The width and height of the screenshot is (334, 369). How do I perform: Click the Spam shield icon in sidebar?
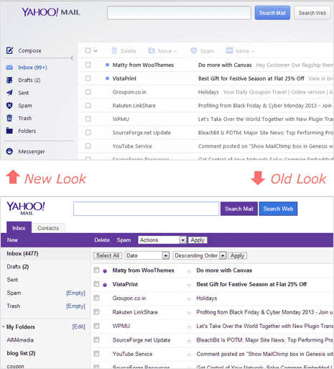tap(9, 106)
